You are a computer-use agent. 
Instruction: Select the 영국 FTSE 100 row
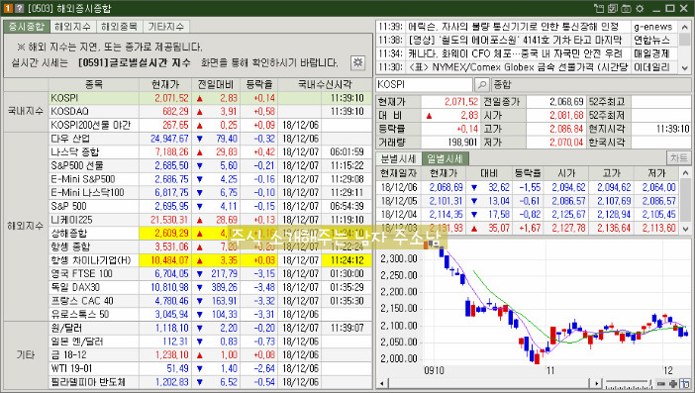pyautogui.click(x=210, y=274)
